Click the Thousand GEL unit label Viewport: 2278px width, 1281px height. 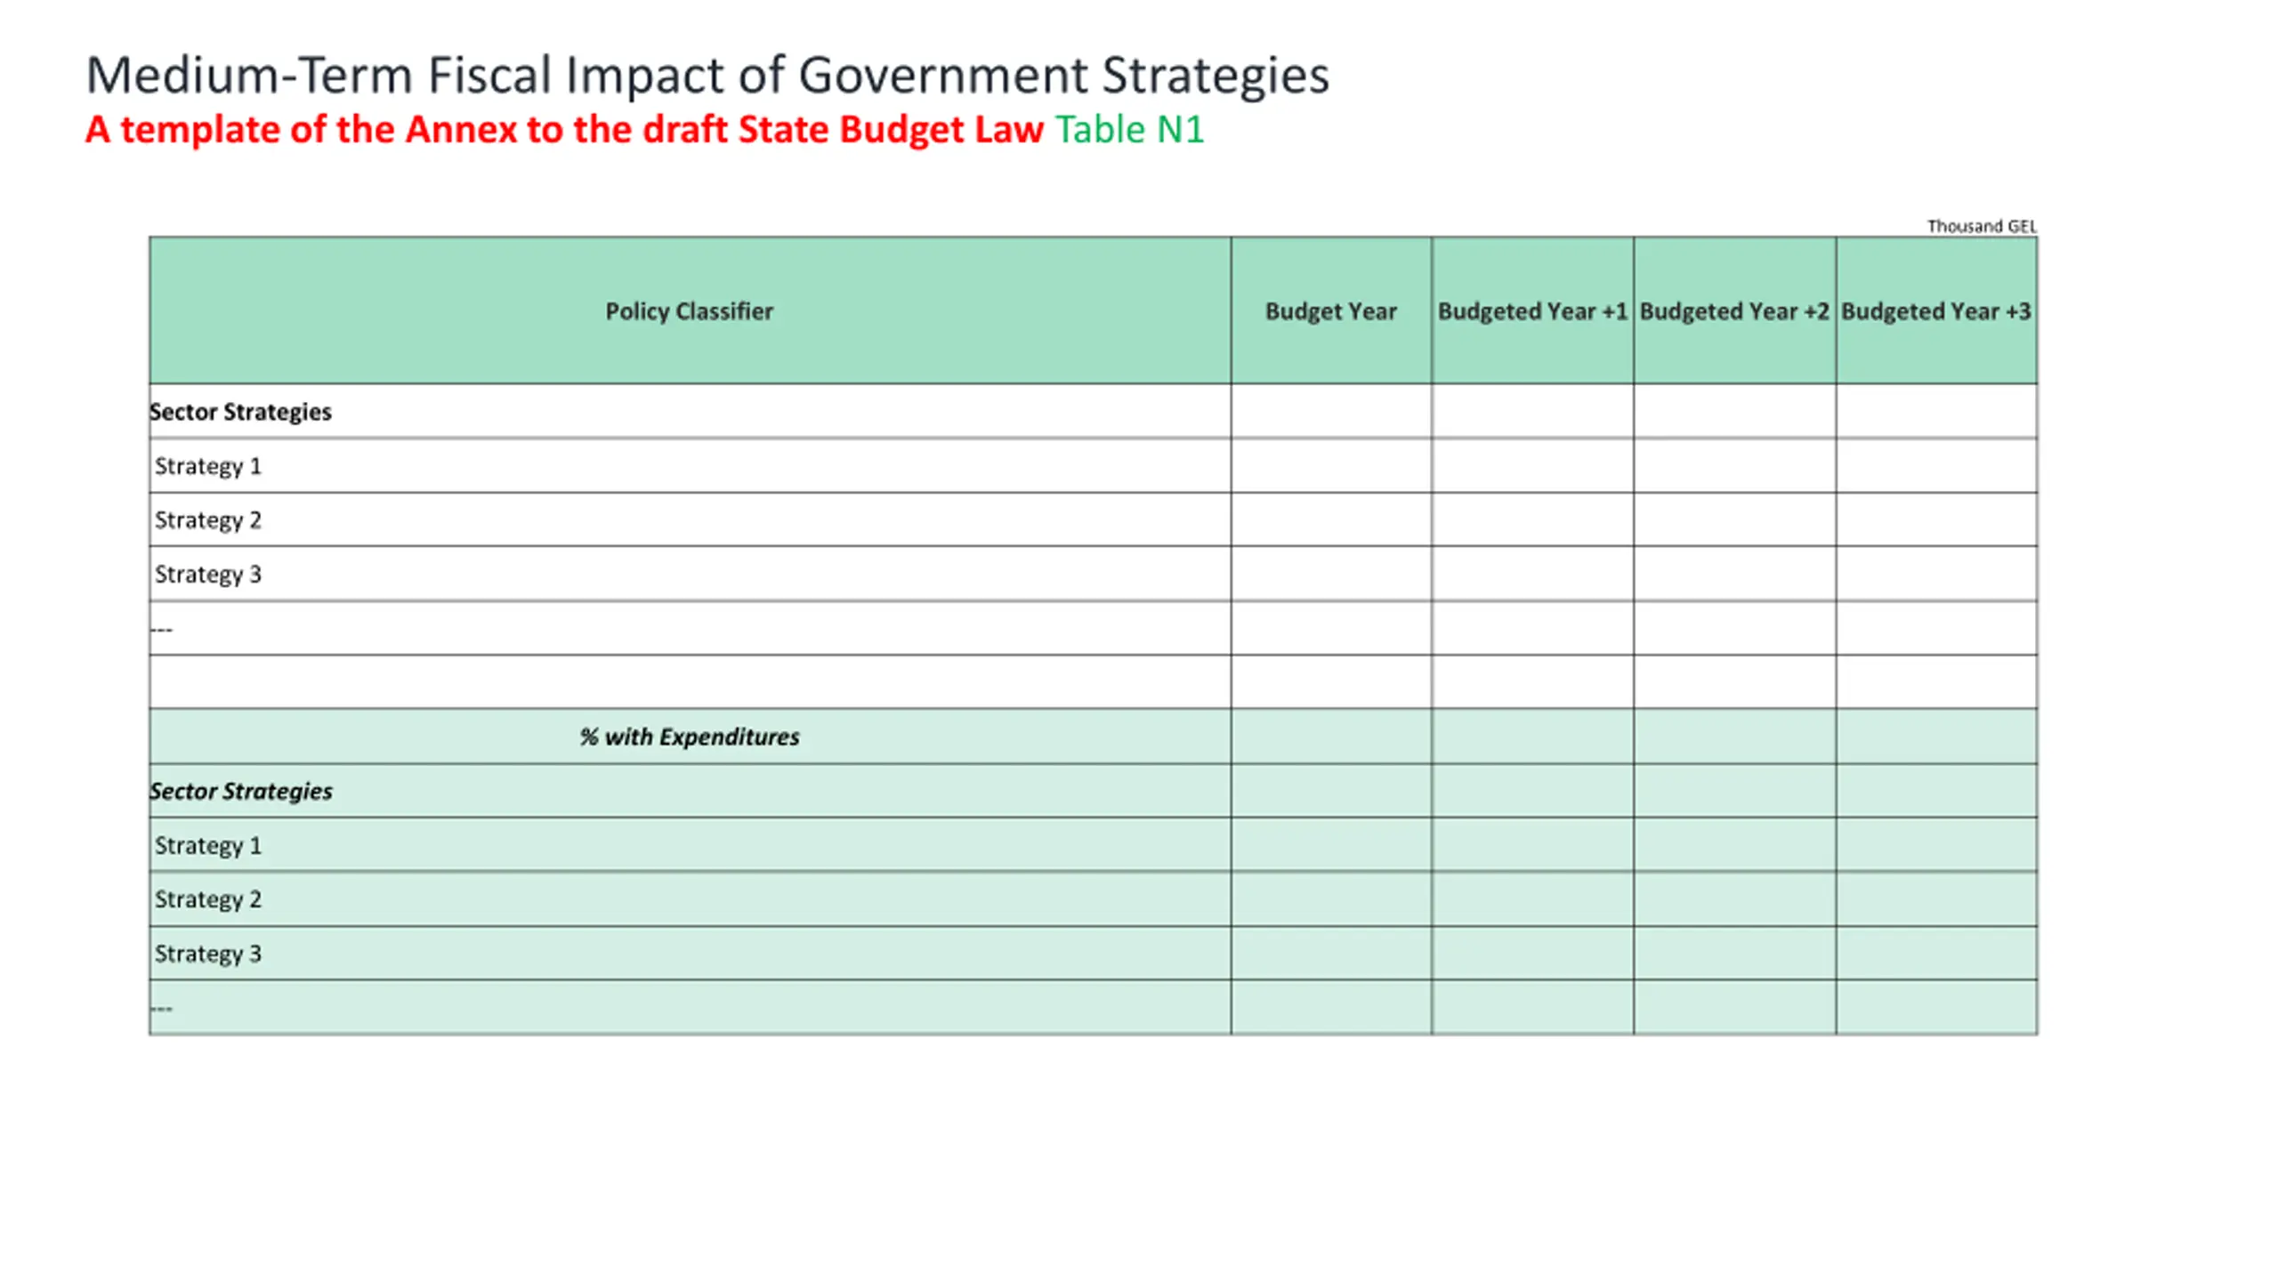click(x=1982, y=226)
